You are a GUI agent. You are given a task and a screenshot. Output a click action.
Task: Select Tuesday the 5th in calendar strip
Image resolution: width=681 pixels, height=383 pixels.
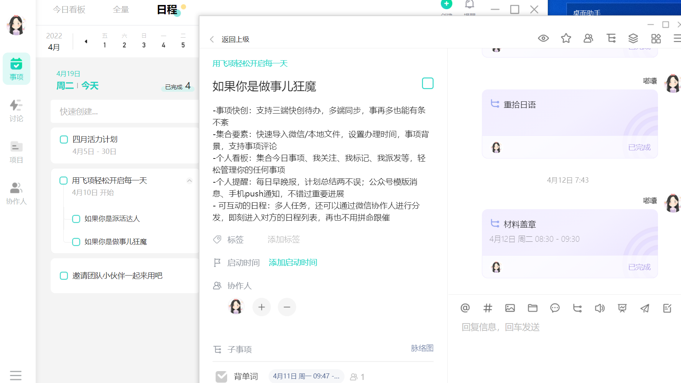(x=183, y=41)
